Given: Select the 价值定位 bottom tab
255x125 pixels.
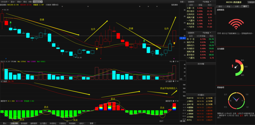Looking at the screenshot, I should point(63,123).
